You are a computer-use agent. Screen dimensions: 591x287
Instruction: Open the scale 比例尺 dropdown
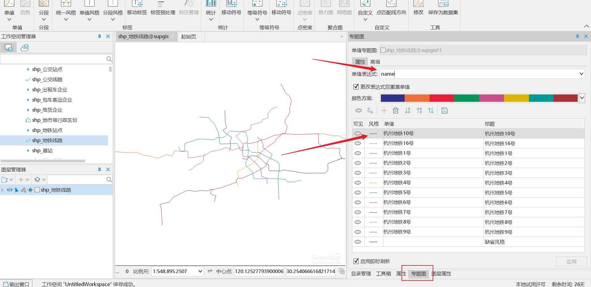(200, 271)
